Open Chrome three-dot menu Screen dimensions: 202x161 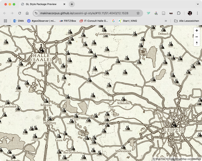point(197,13)
